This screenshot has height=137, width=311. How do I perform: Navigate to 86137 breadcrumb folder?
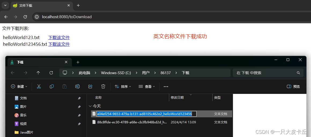(x=166, y=73)
